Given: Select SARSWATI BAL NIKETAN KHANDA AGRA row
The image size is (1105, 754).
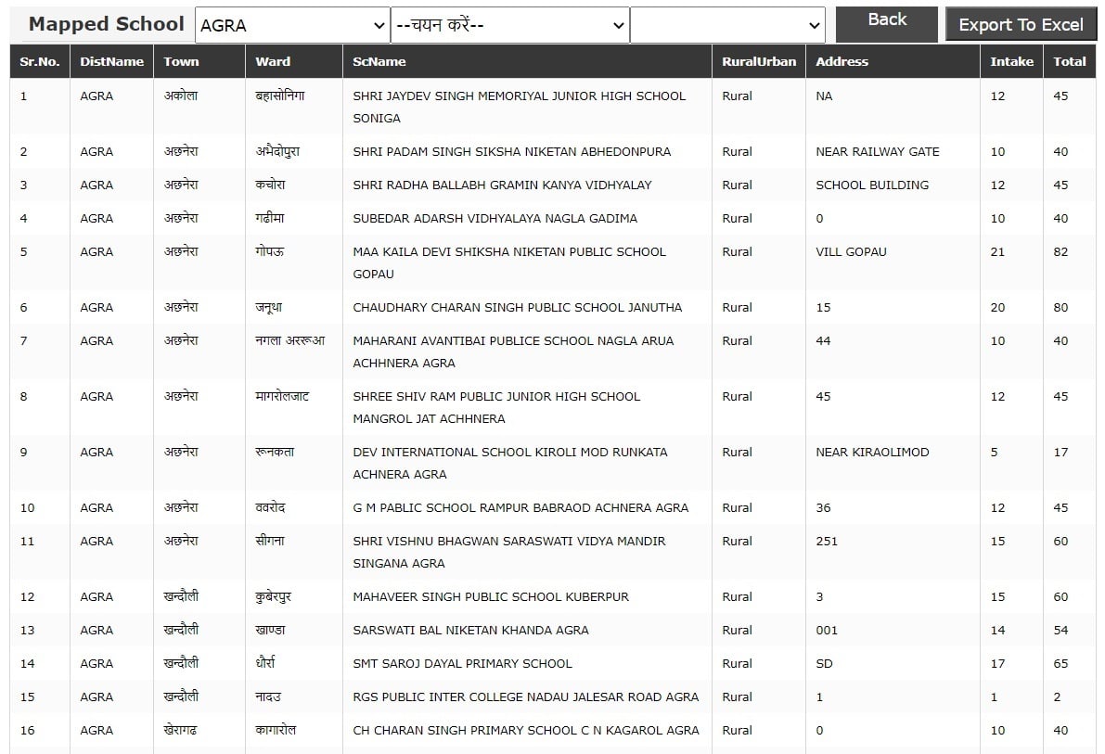Looking at the screenshot, I should click(553, 630).
